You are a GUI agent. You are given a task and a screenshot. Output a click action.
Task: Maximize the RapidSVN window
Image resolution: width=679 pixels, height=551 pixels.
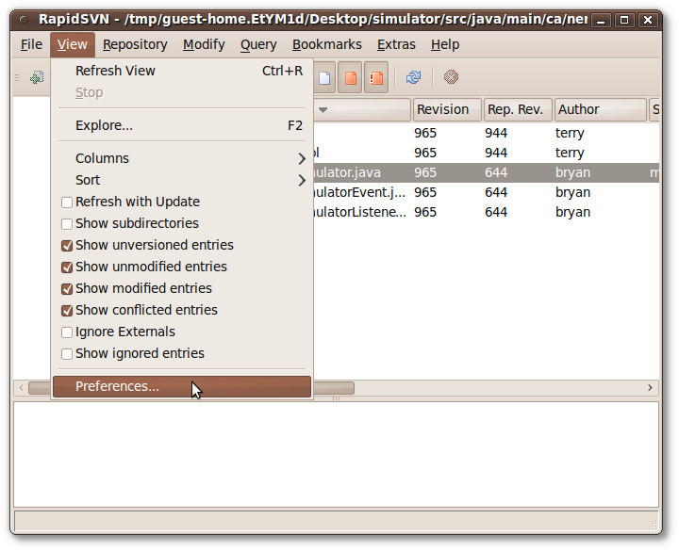pyautogui.click(x=624, y=20)
